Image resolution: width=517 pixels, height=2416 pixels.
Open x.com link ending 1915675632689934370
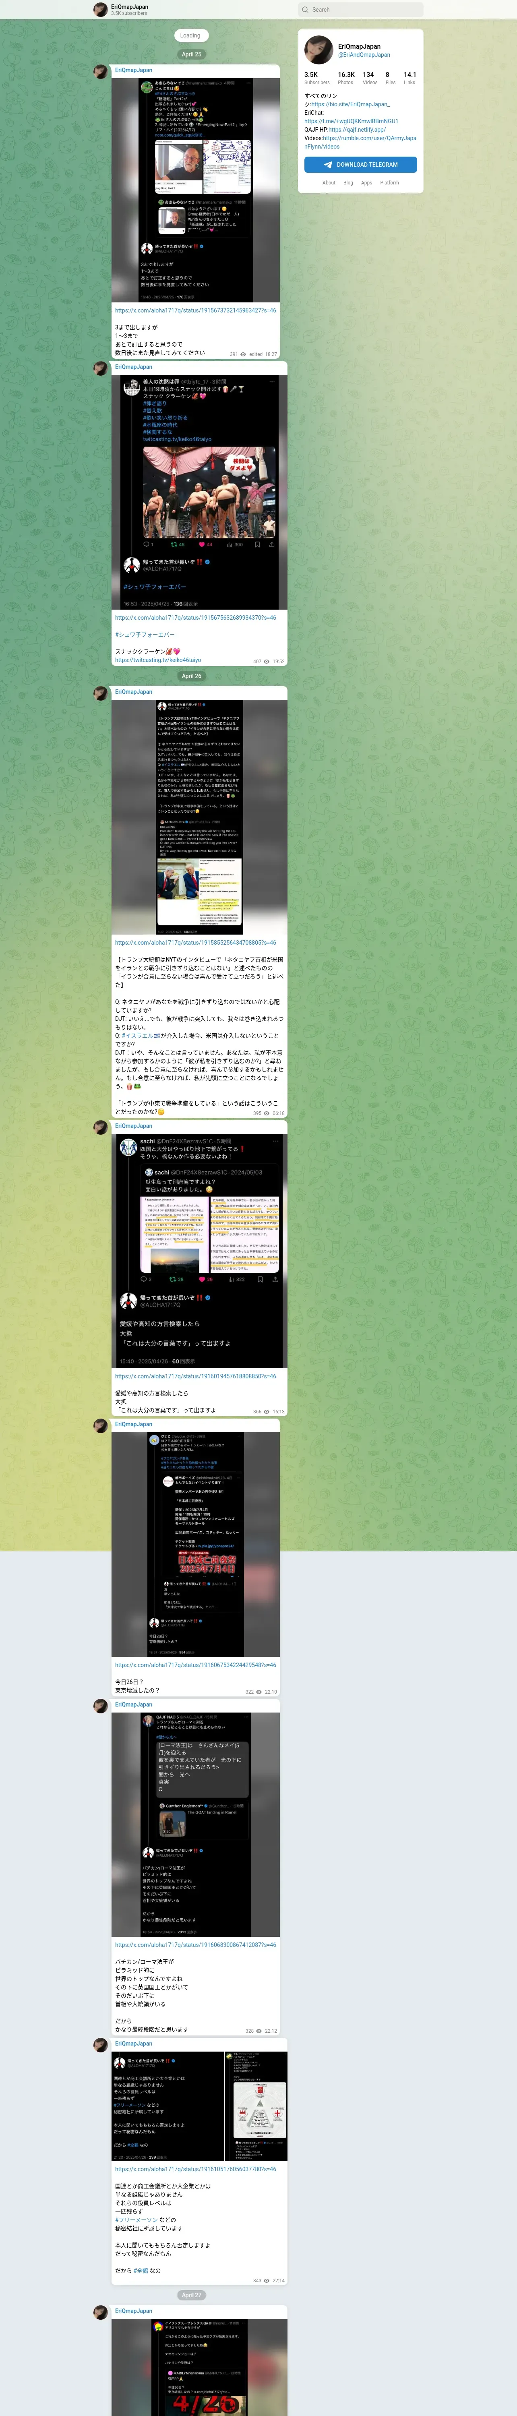click(195, 618)
